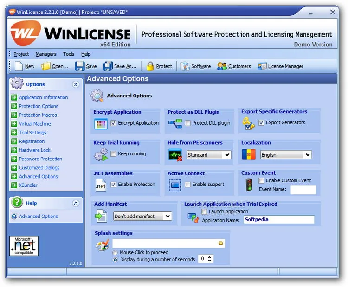Open the Managers menu
The image size is (348, 287).
pyautogui.click(x=46, y=54)
